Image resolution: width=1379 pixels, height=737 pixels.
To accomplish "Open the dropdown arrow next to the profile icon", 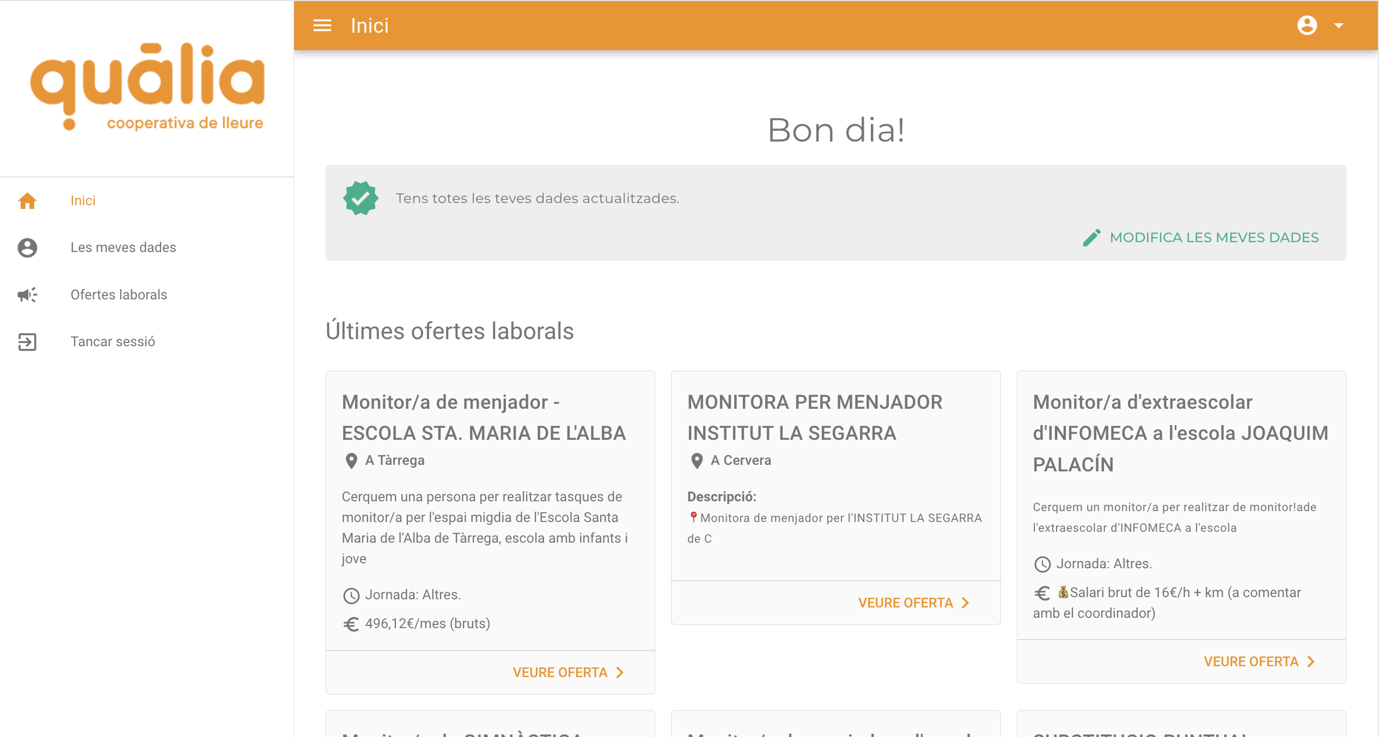I will tap(1339, 26).
